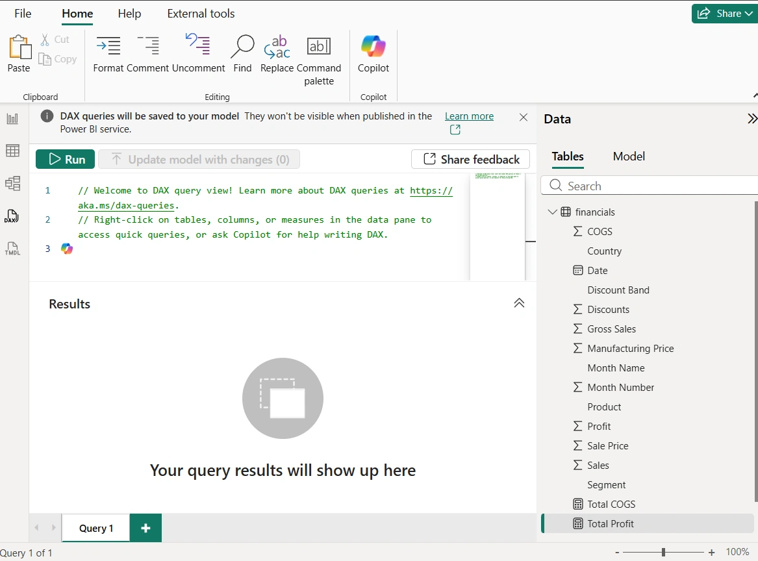Select the Discounts column
The image size is (758, 561).
coord(608,310)
